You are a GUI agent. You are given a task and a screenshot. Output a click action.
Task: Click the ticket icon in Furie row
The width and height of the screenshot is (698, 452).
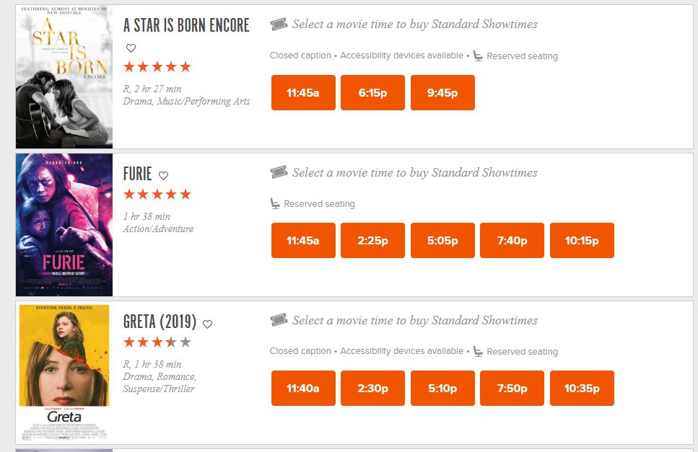click(x=279, y=172)
